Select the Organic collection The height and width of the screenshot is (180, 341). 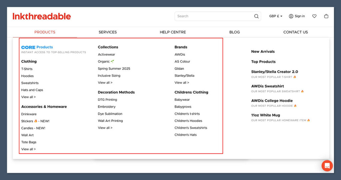[x=106, y=62]
